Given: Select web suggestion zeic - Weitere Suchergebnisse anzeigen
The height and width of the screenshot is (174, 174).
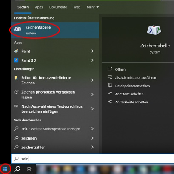Looking at the screenshot, I should (x=55, y=129).
